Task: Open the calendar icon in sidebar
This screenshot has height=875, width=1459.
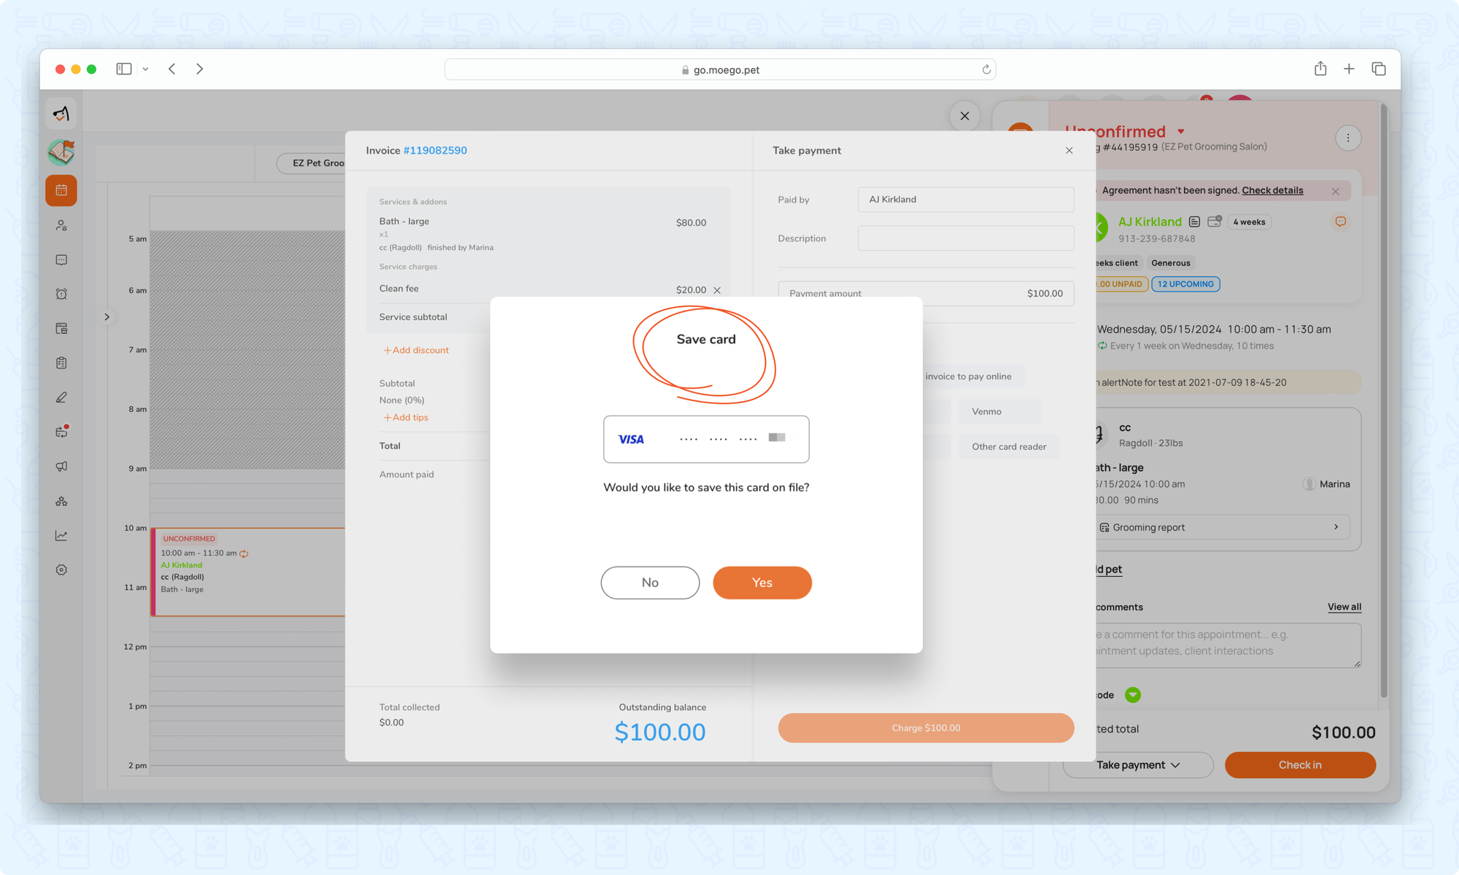Action: [61, 190]
